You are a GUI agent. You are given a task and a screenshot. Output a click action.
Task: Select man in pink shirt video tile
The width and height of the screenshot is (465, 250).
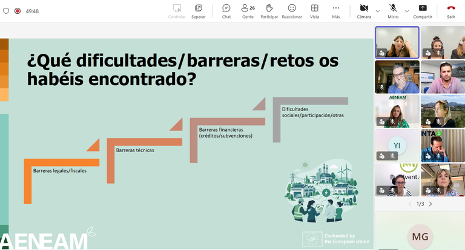[443, 77]
